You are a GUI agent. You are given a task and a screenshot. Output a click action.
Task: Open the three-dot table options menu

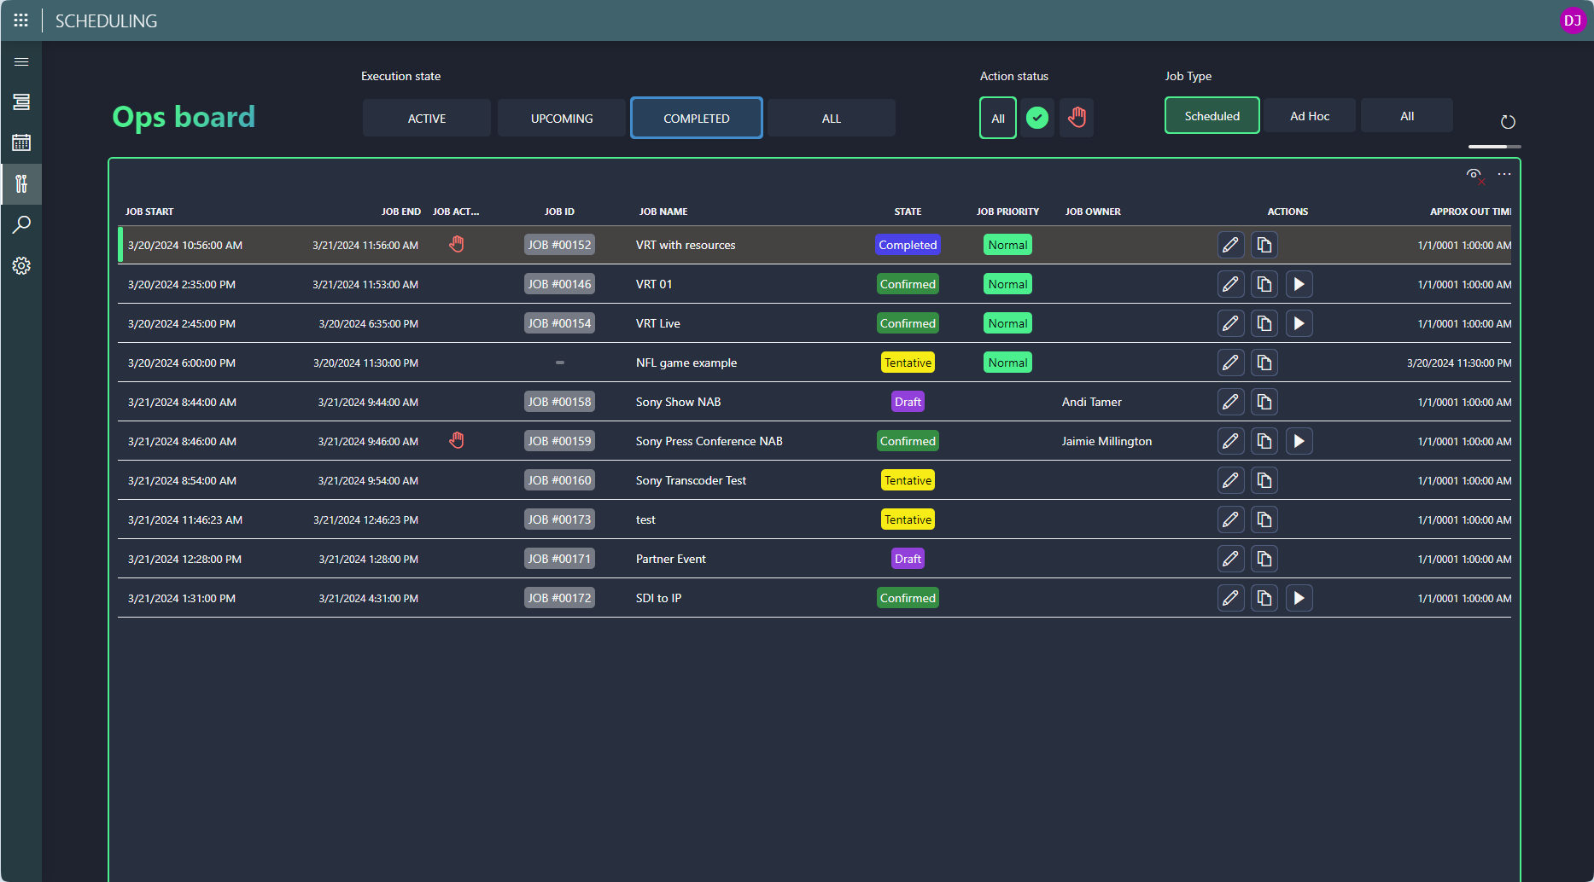1504,174
